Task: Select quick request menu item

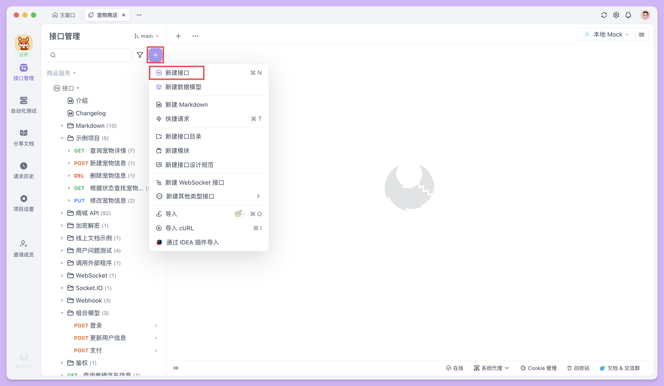Action: 209,119
